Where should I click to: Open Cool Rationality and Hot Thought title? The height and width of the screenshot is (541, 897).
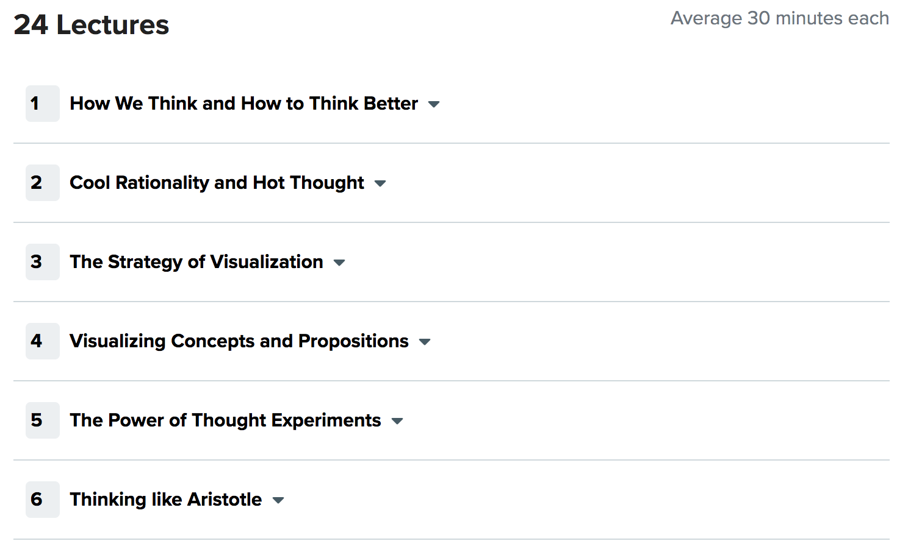click(217, 183)
